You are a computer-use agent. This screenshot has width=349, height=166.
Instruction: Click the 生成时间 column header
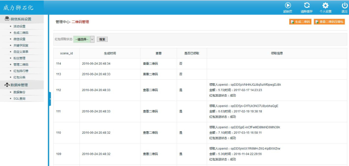tap(110, 53)
